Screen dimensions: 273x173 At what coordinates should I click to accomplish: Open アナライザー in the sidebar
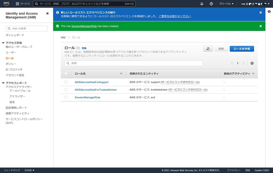(17, 96)
